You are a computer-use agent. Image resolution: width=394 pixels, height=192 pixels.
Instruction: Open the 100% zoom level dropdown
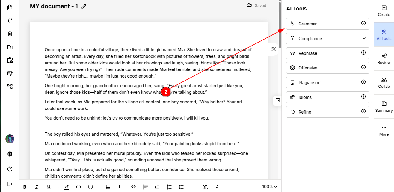point(269,187)
